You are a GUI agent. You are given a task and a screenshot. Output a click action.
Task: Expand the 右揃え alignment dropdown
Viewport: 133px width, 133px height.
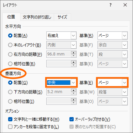coord(61,35)
